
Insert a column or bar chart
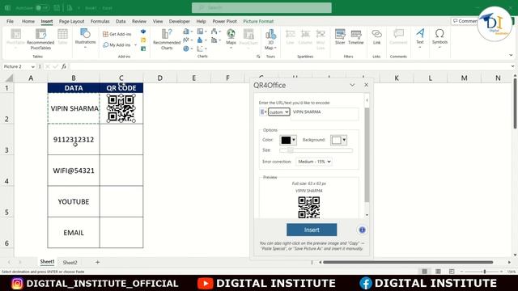[x=187, y=32]
